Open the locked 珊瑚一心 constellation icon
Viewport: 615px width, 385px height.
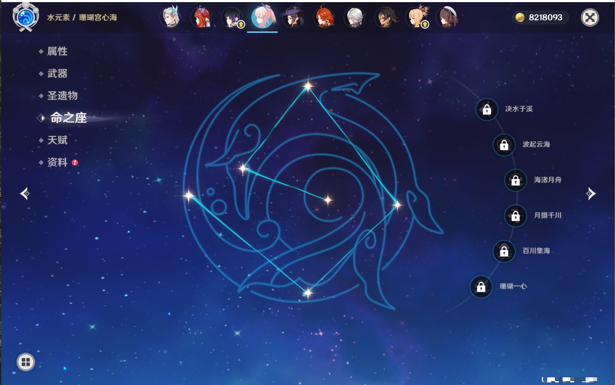coord(481,287)
